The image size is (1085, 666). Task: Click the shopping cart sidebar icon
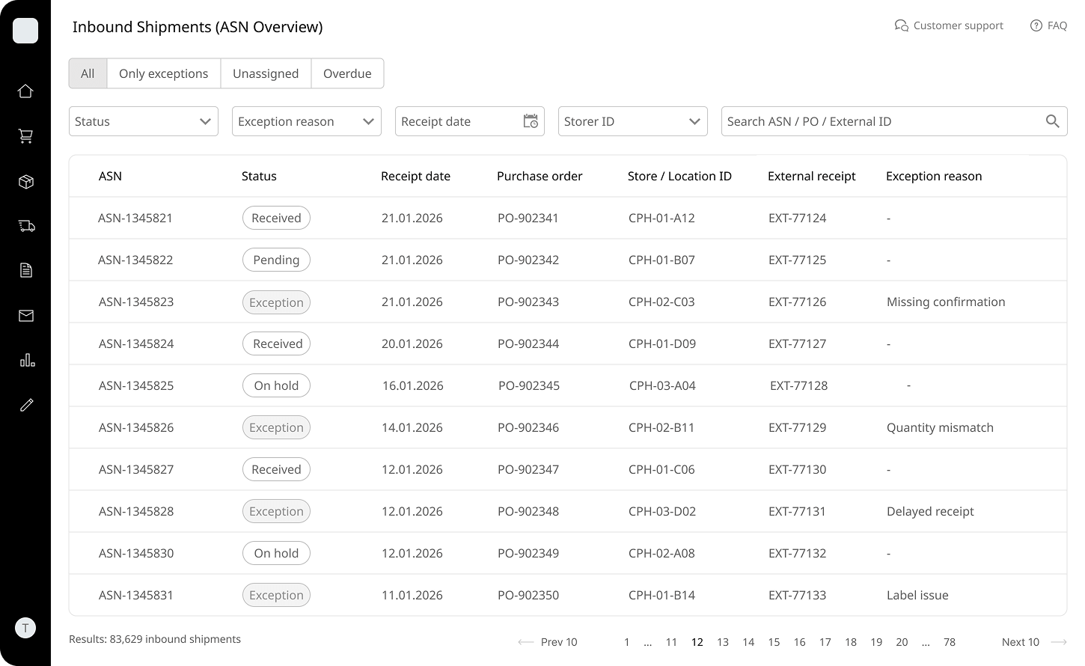(x=25, y=136)
